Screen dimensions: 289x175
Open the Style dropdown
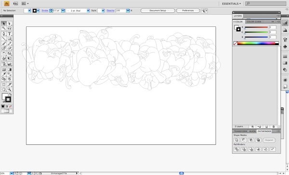point(103,11)
